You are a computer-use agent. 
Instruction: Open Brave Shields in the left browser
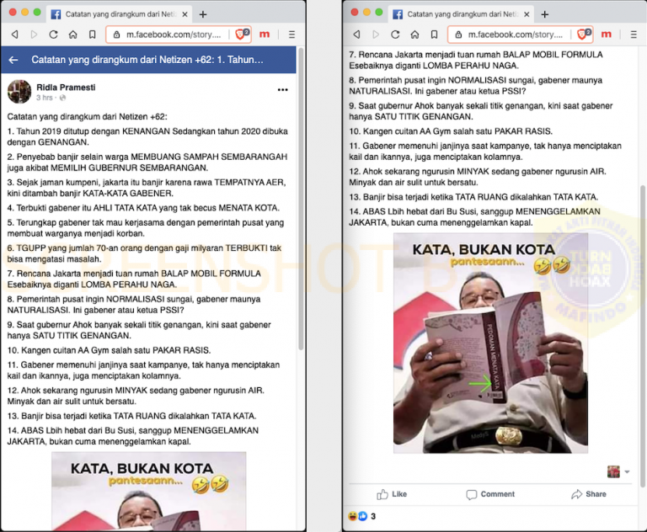242,35
